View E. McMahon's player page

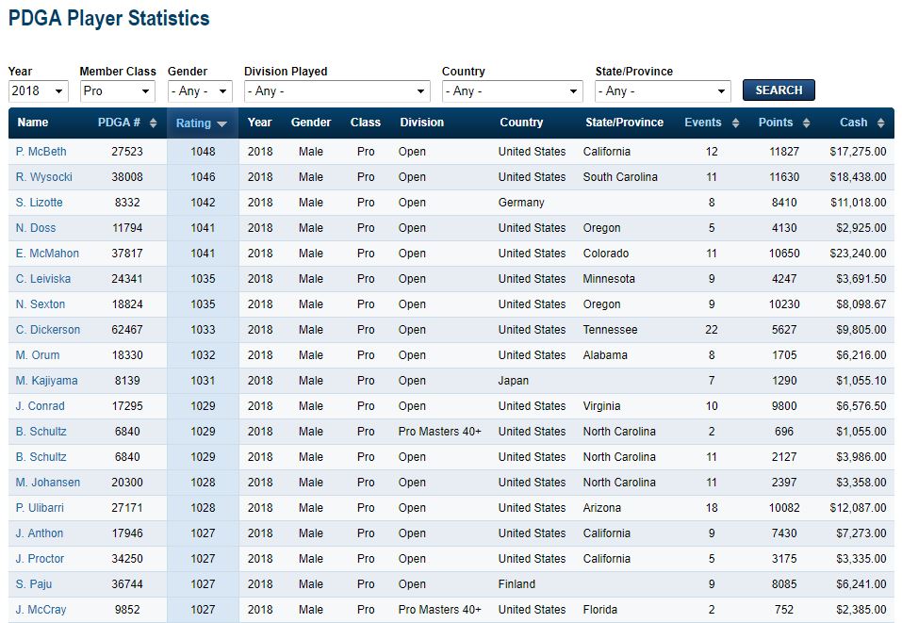(45, 253)
